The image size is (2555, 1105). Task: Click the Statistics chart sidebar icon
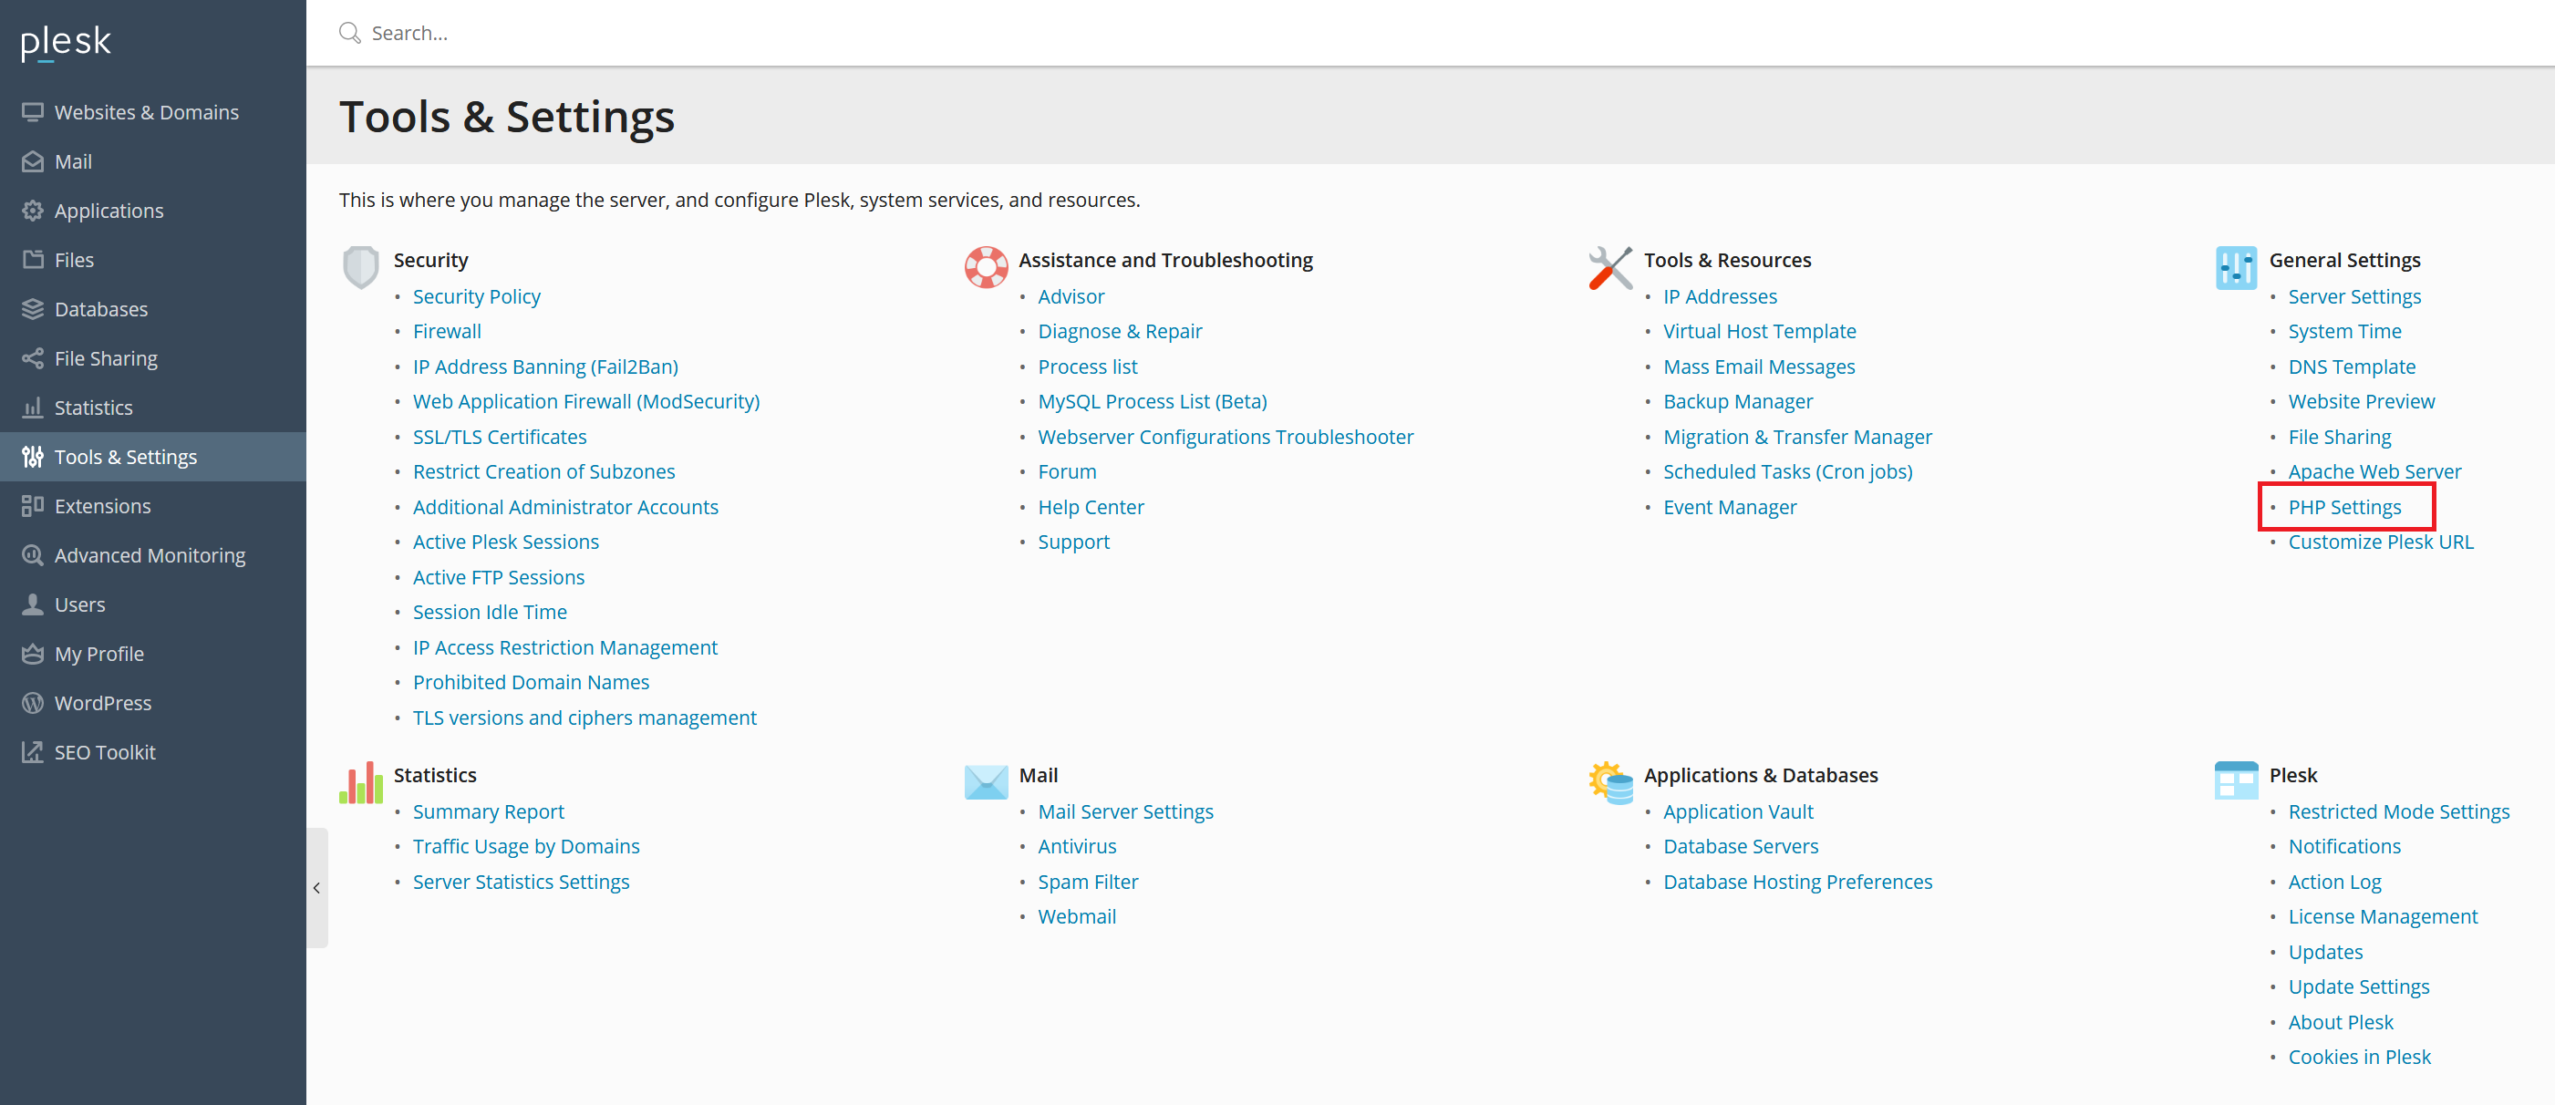point(33,408)
